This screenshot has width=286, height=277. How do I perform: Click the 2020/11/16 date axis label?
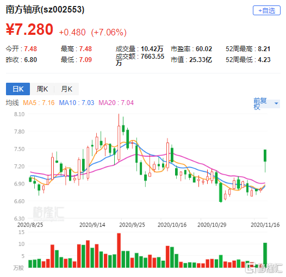point(265,225)
